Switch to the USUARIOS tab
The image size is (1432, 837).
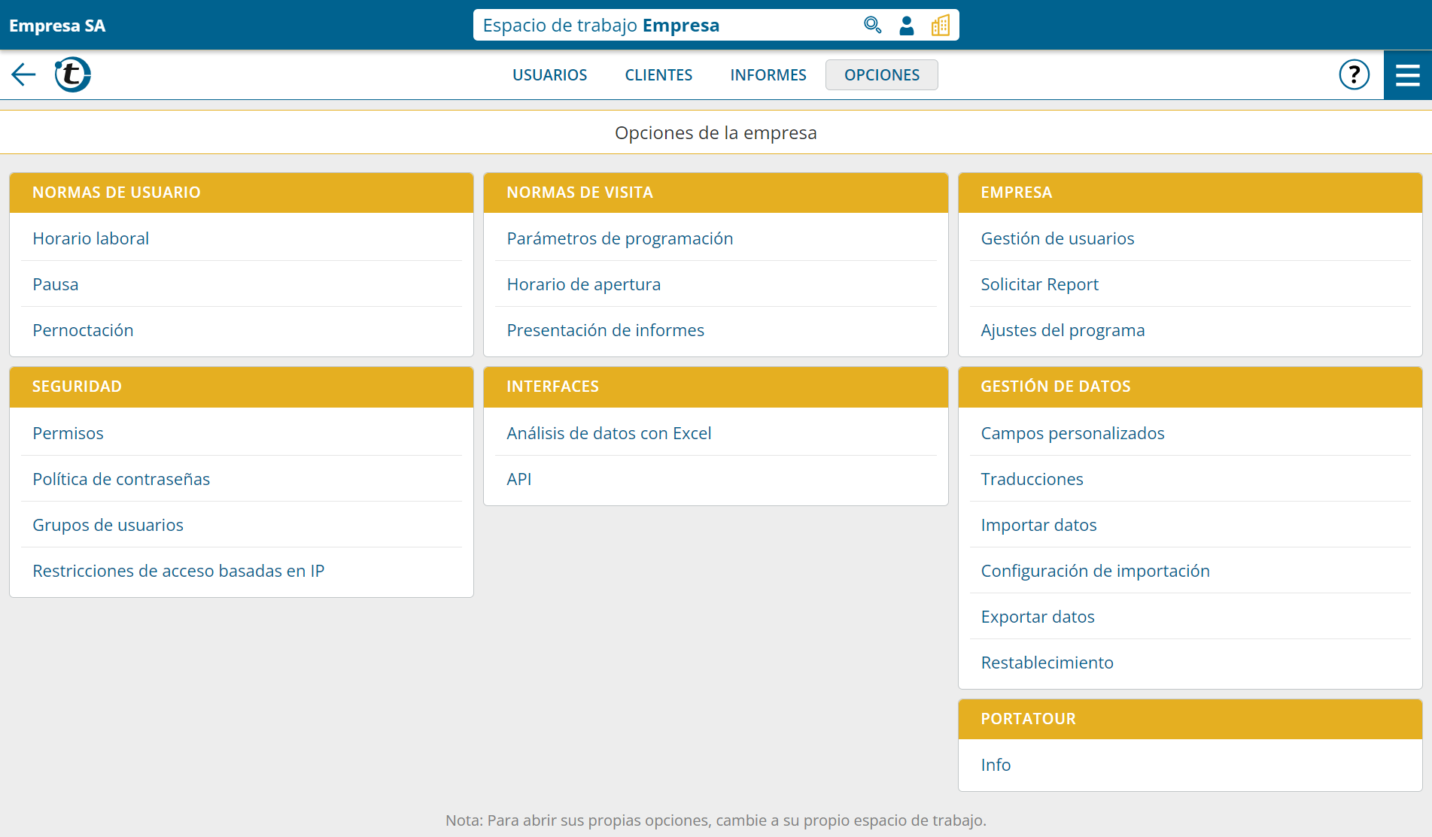coord(549,74)
